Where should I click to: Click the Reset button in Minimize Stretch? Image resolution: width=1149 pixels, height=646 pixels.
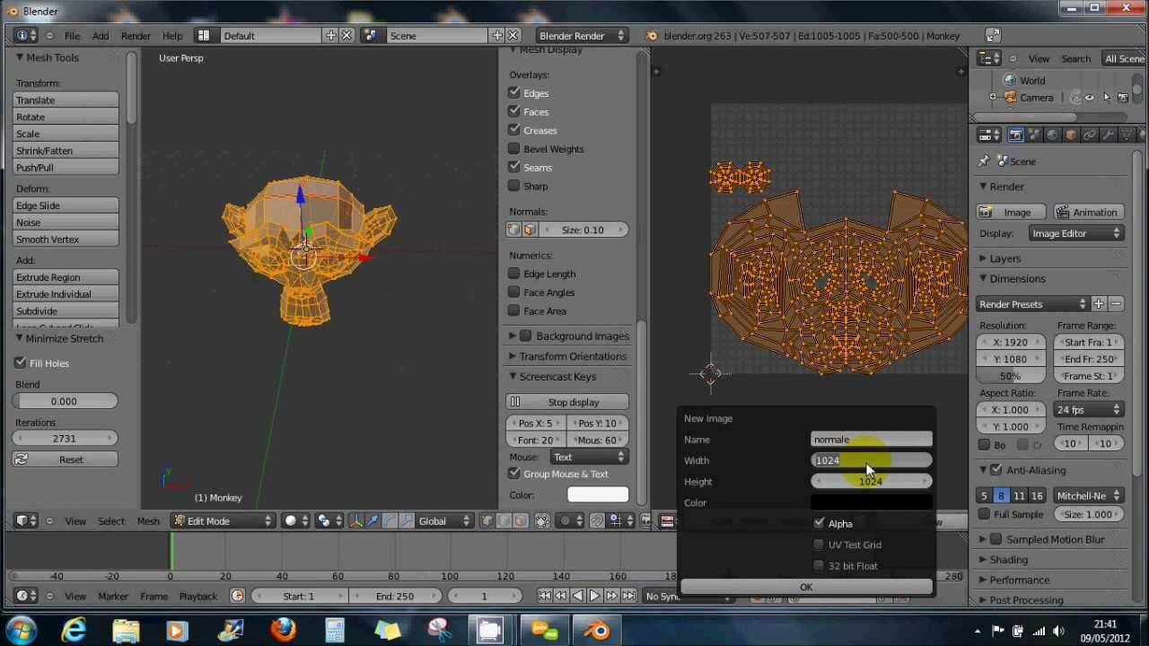pos(66,459)
